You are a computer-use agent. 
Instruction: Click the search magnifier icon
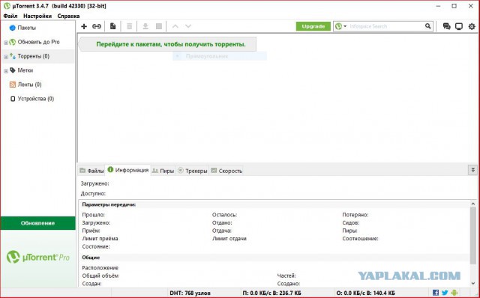[427, 26]
